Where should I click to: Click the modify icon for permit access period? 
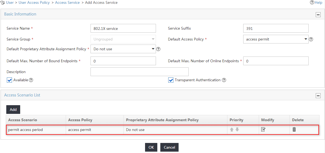pyautogui.click(x=263, y=130)
